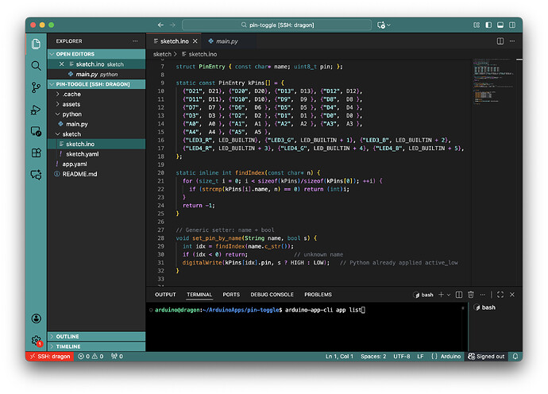Select main.py in Open Editors list
This screenshot has height=394, width=548.
click(96, 74)
